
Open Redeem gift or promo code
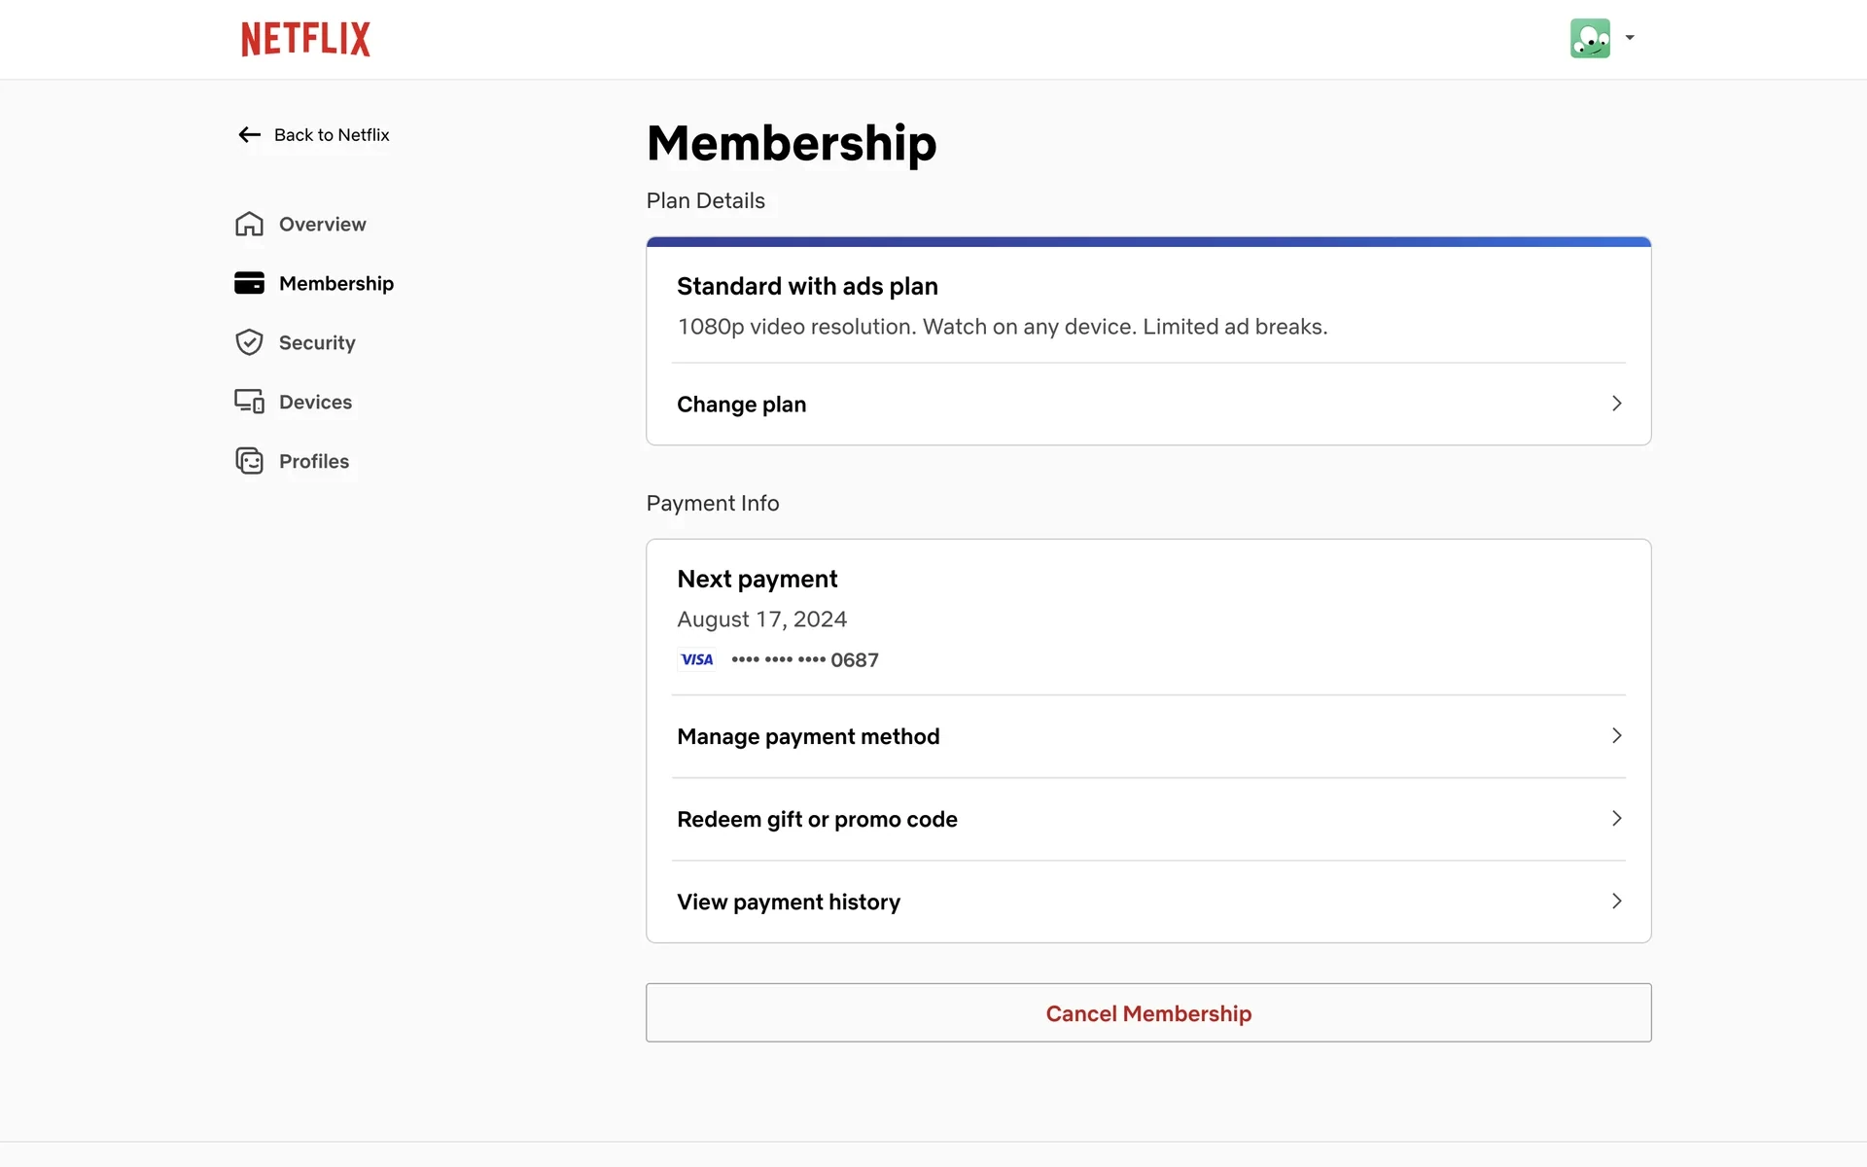click(x=1148, y=819)
